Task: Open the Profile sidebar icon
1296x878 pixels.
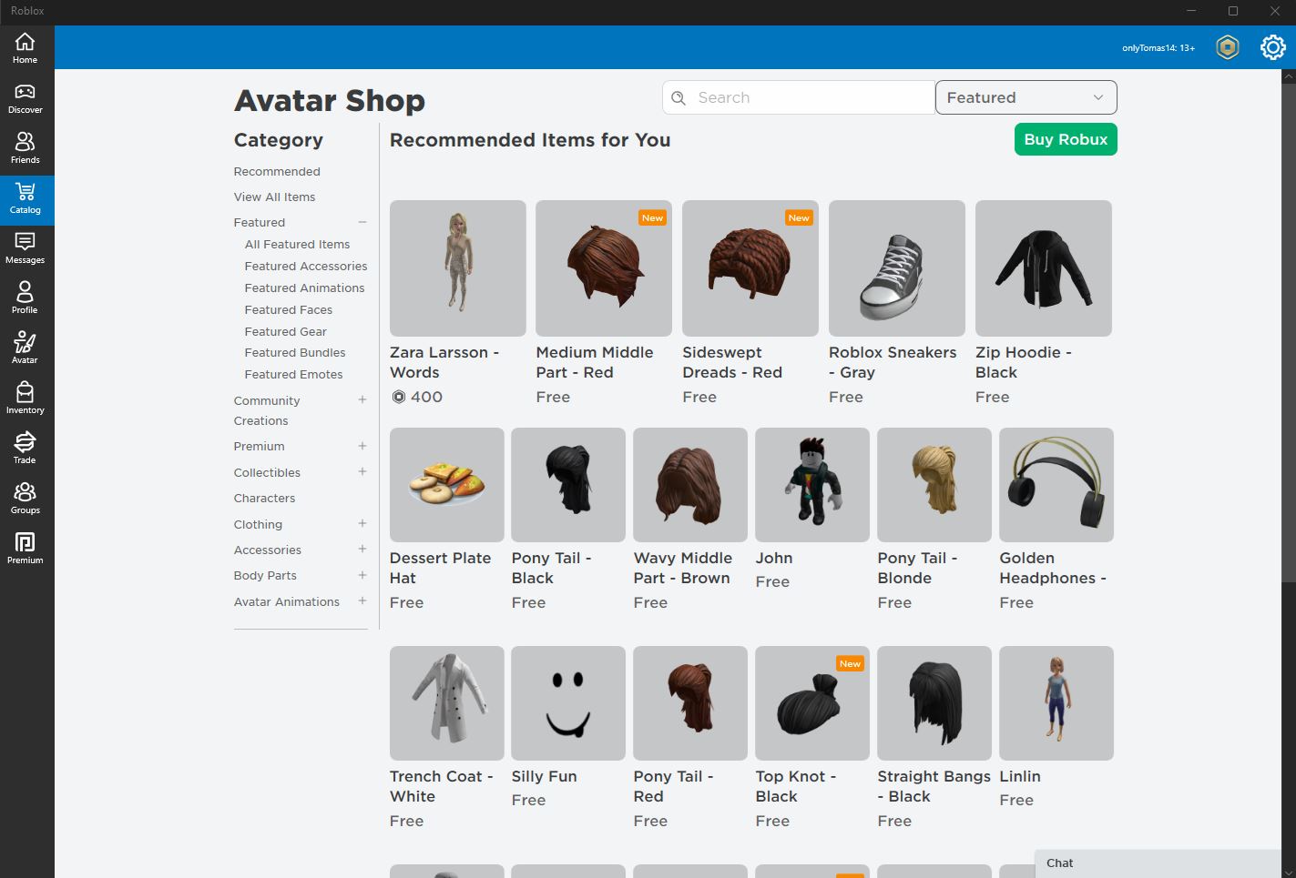Action: [x=25, y=299]
